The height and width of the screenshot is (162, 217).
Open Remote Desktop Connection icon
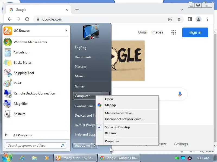[8, 93]
